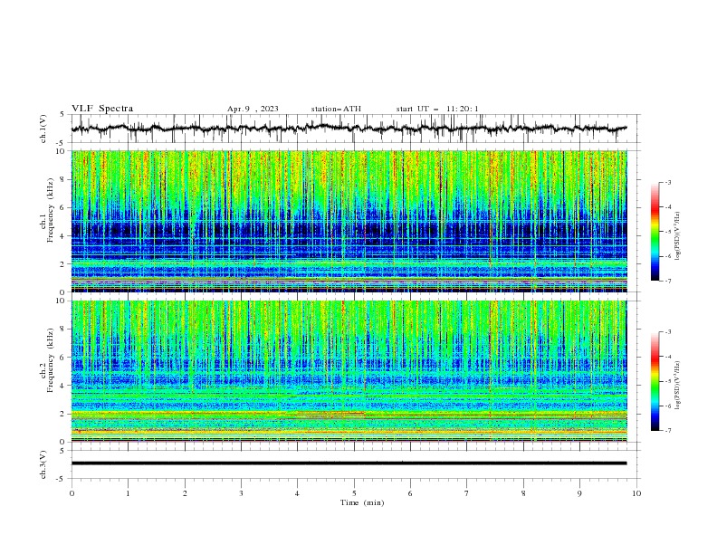Click time axis tick label "2"
This screenshot has width=717, height=554.
[185, 493]
